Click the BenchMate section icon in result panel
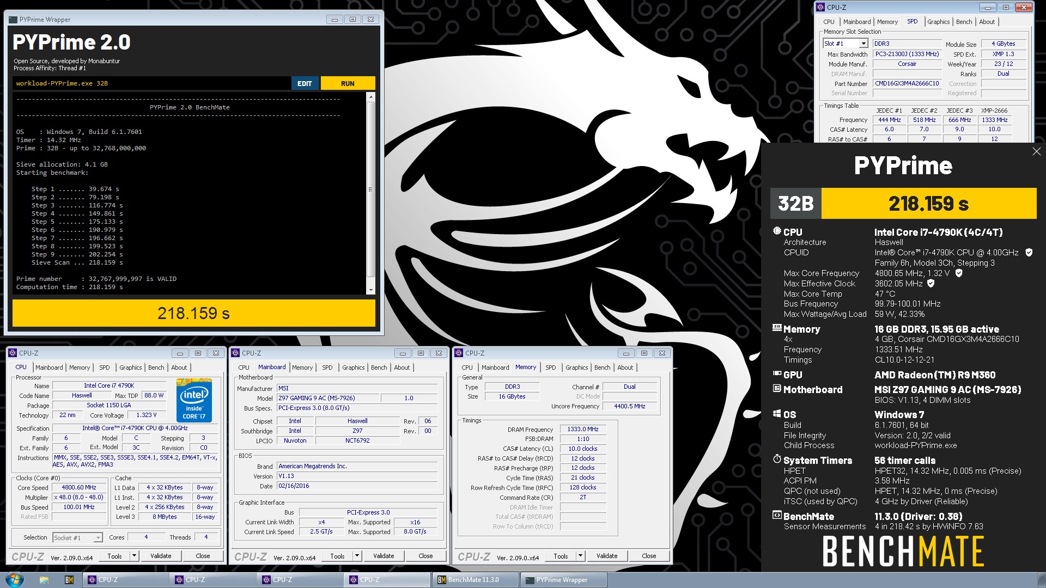 (x=777, y=515)
